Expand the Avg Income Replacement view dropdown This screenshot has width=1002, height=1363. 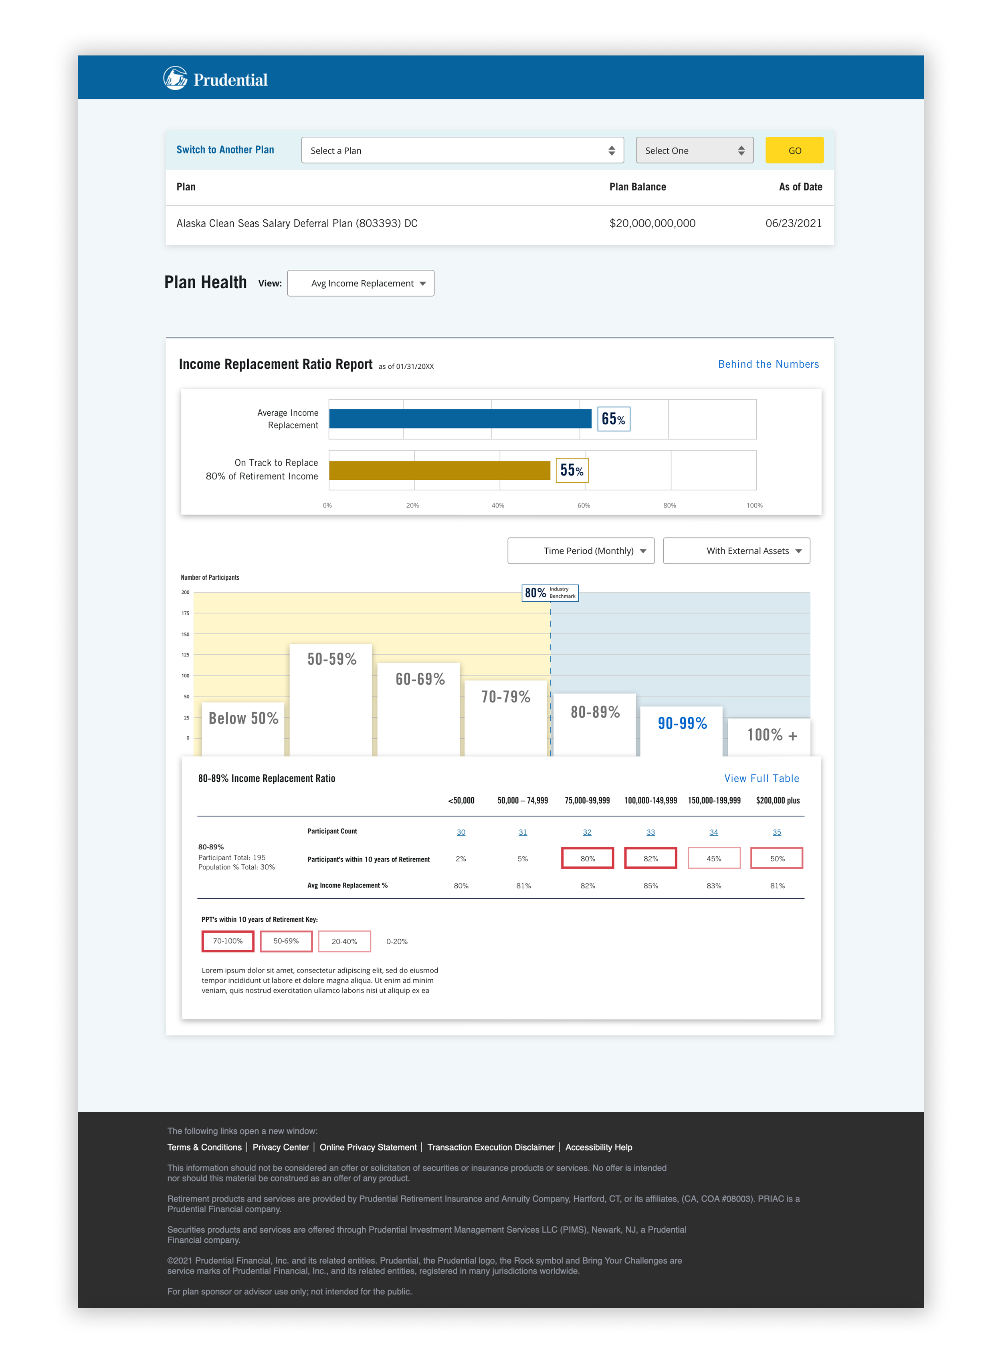[x=361, y=283]
